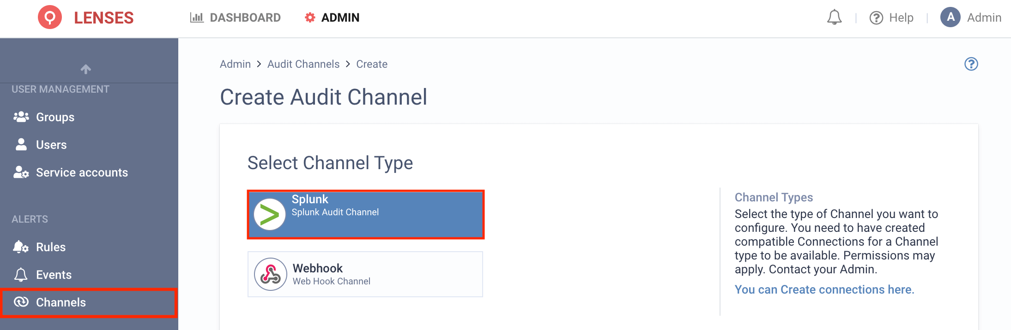Open the LENSES home text link
The width and height of the screenshot is (1011, 330).
point(103,18)
